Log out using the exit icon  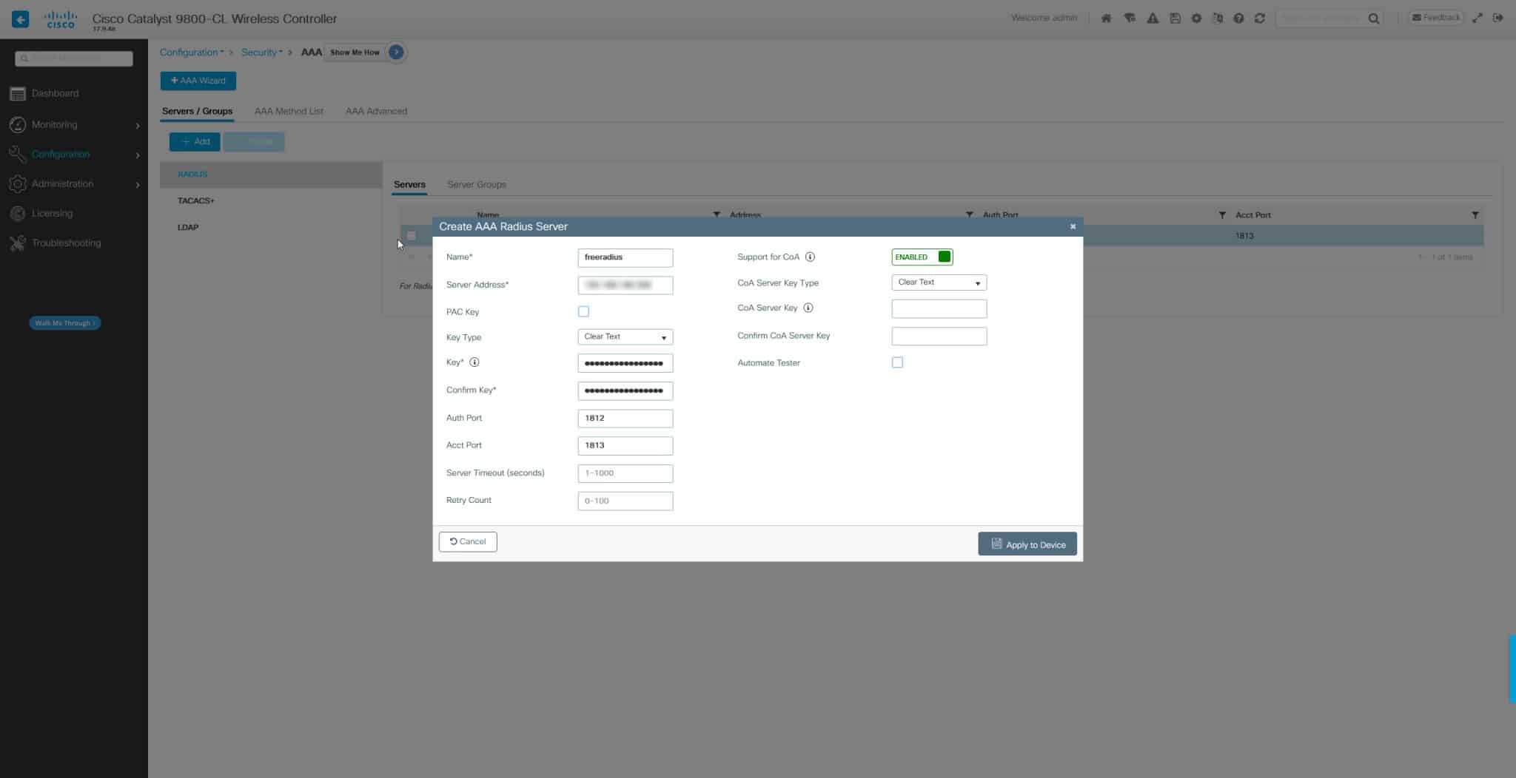[x=1498, y=18]
